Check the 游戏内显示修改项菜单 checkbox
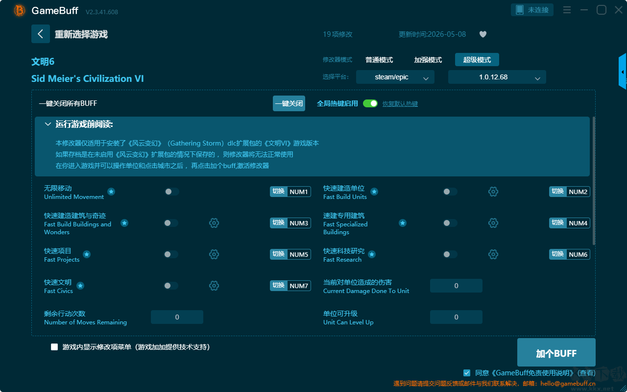This screenshot has width=627, height=392. pos(54,347)
